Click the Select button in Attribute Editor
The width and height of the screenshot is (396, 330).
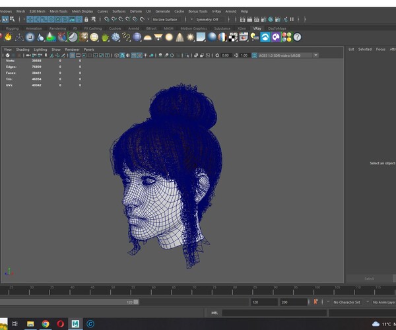[369, 279]
